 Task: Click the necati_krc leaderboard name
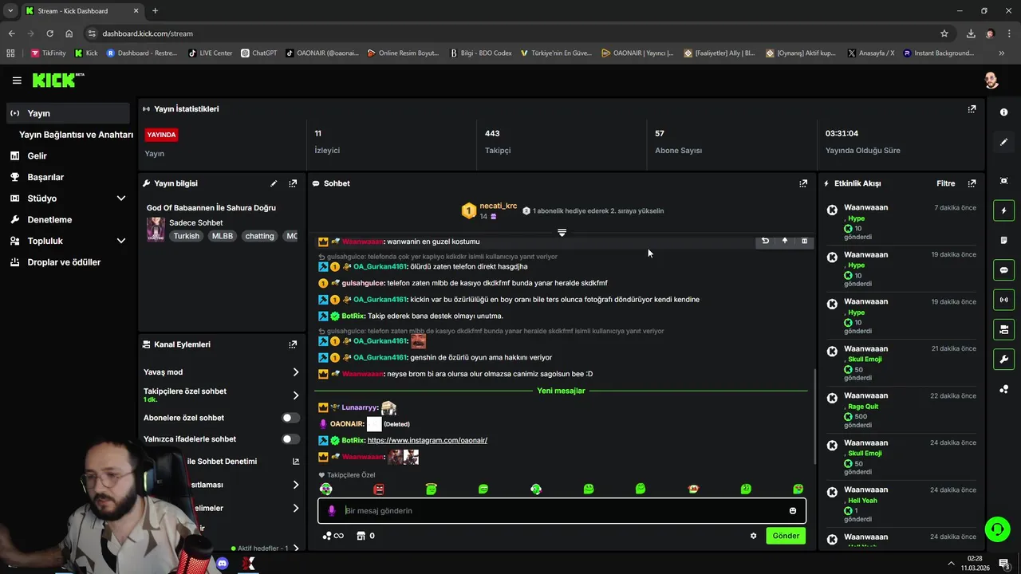[x=499, y=206]
